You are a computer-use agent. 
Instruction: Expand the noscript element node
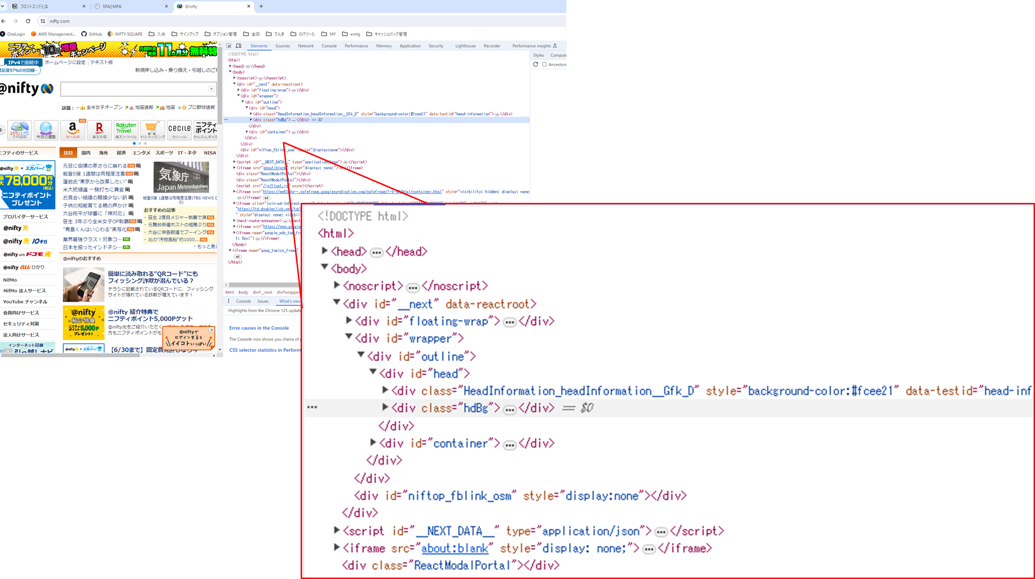(x=235, y=78)
